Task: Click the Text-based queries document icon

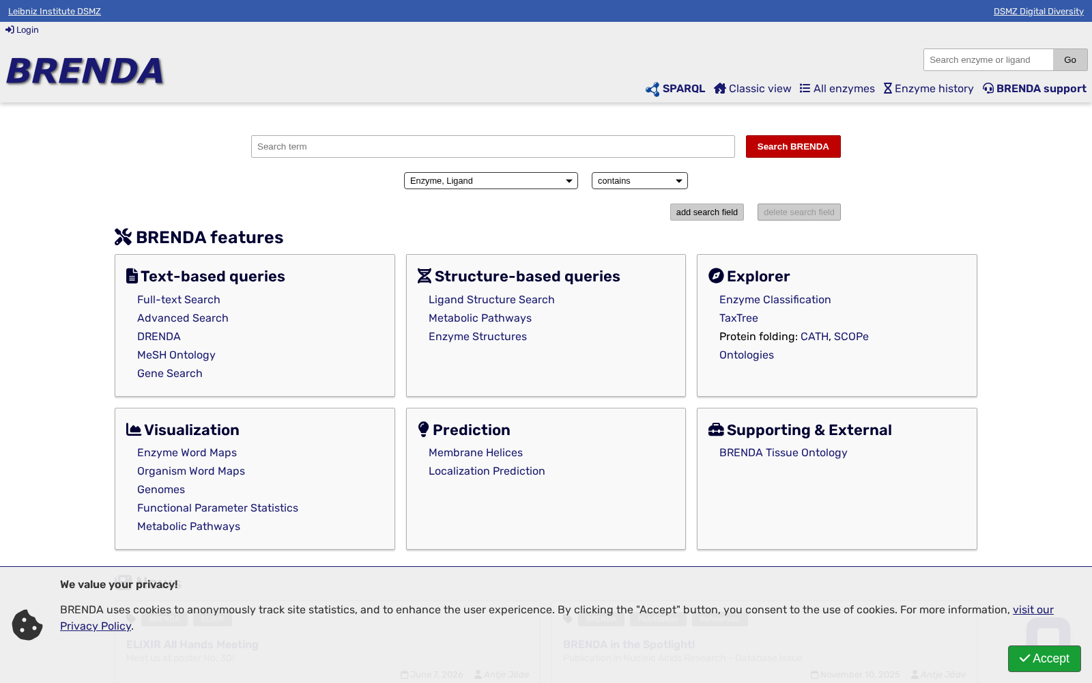Action: [x=132, y=276]
